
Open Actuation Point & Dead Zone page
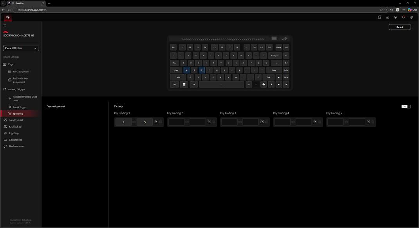[25, 98]
